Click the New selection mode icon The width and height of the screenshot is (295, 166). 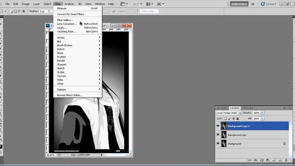[12, 12]
